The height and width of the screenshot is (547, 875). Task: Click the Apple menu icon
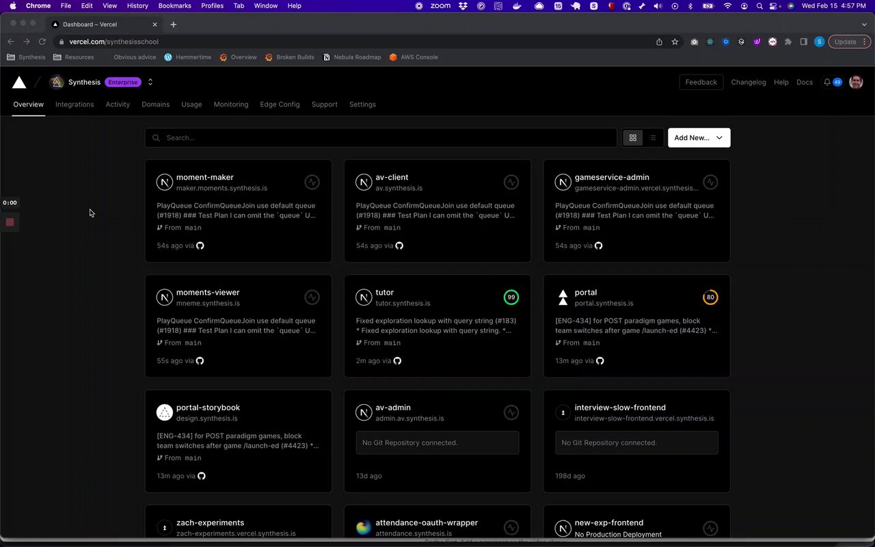pyautogui.click(x=13, y=5)
